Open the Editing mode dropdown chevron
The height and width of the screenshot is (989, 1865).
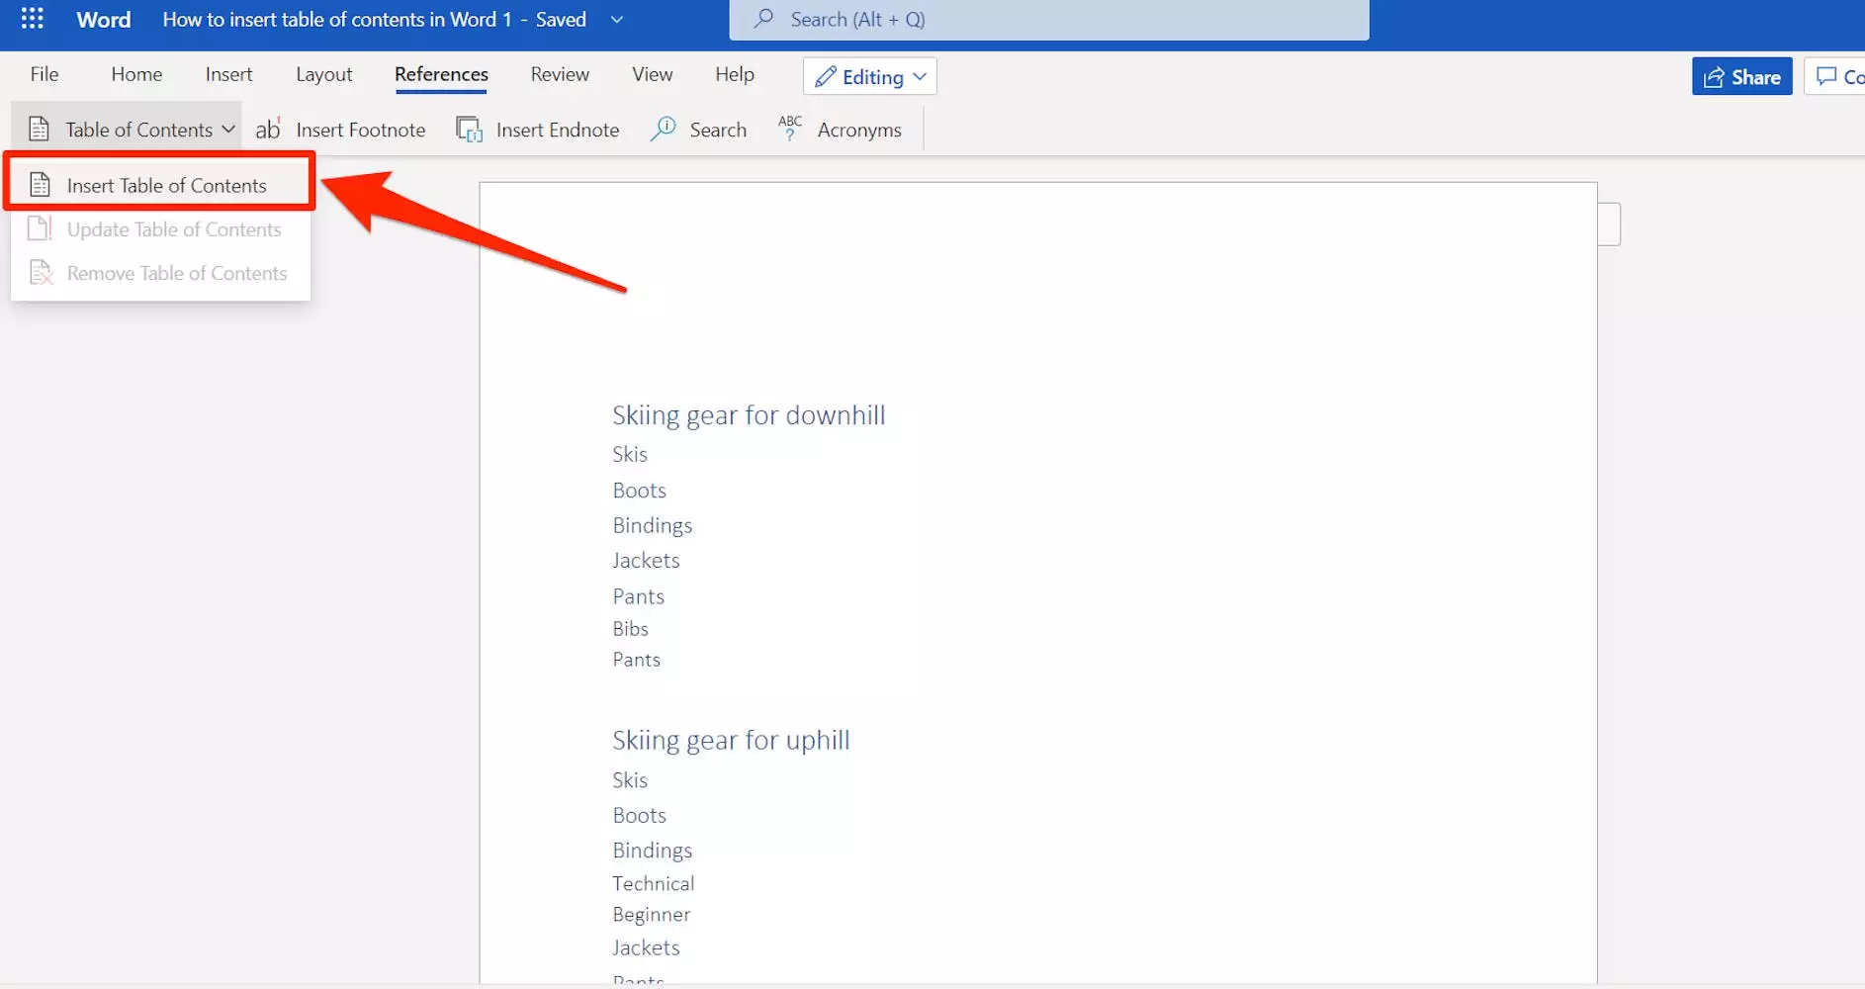(920, 76)
